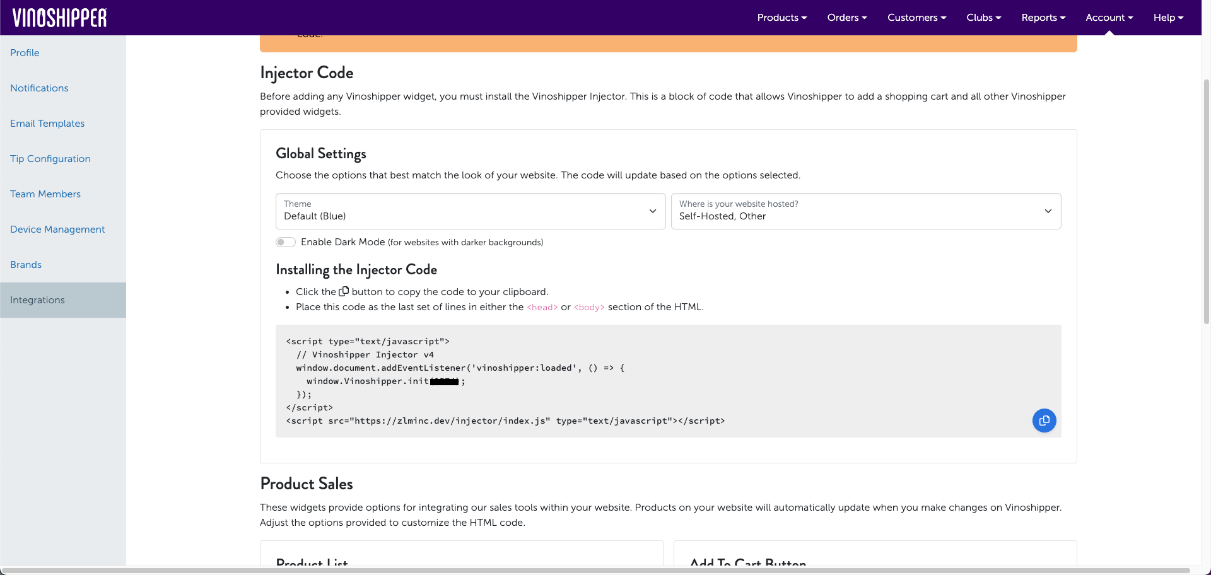Open the Orders menu
This screenshot has width=1211, height=575.
point(847,18)
